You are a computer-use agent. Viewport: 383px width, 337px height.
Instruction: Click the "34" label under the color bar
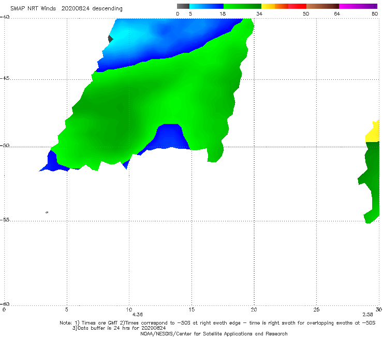click(259, 14)
